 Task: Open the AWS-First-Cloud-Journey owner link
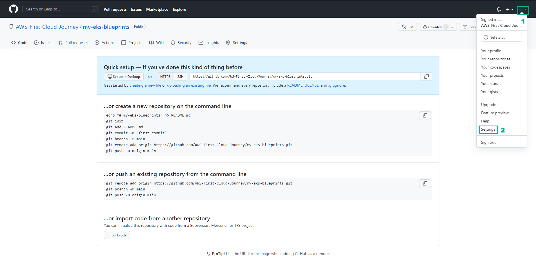click(x=47, y=27)
